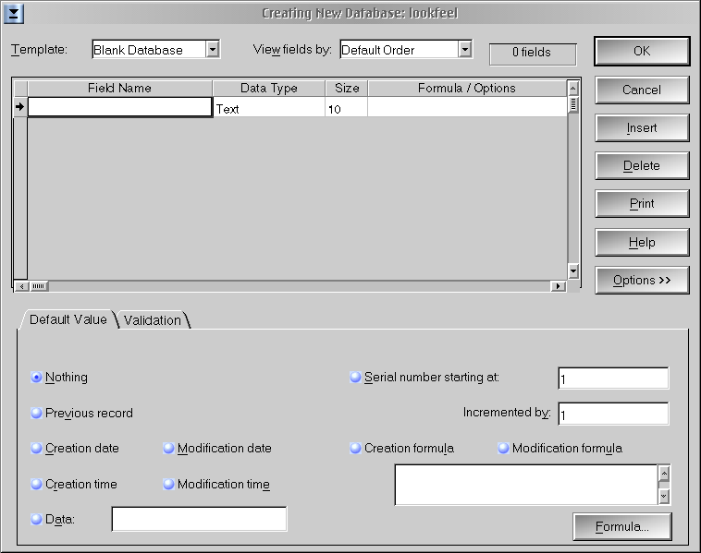Click the Incremented by value field
This screenshot has height=553, width=701.
click(613, 414)
